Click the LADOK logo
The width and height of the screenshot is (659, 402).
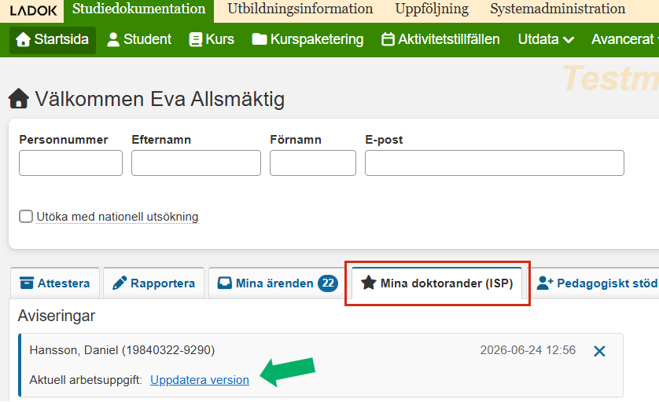click(x=33, y=10)
